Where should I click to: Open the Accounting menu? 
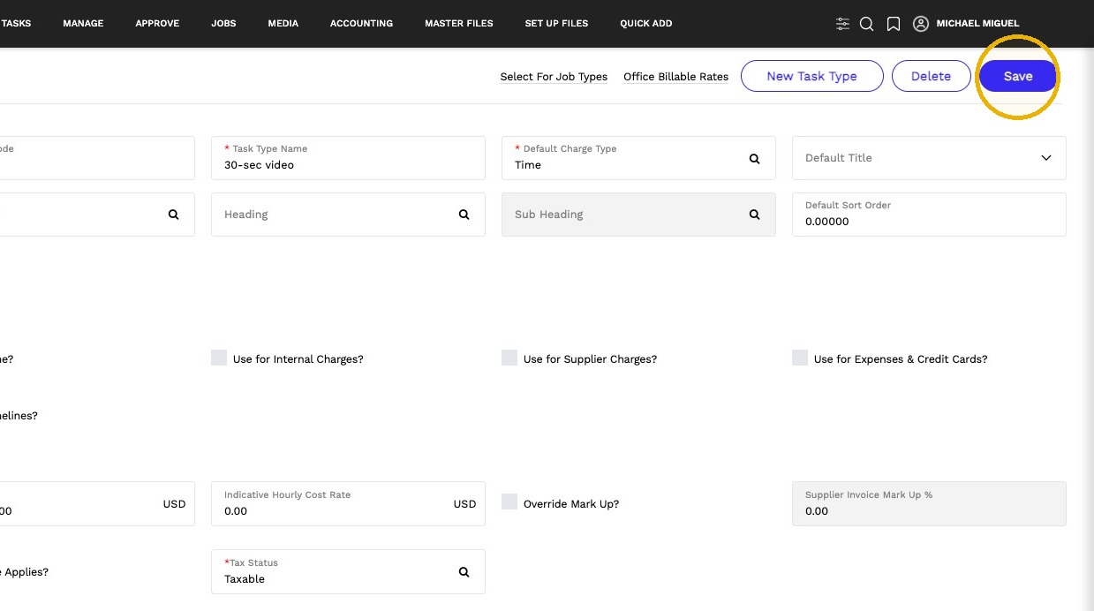(x=361, y=24)
